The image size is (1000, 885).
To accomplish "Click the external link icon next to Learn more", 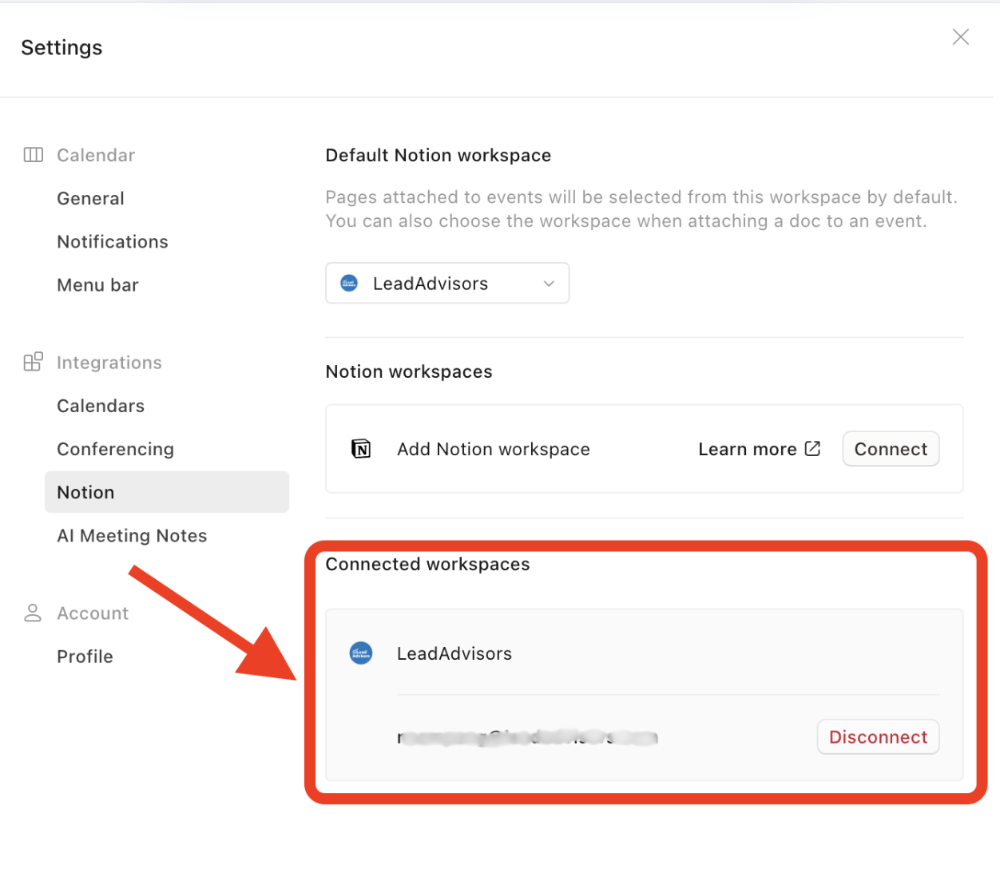I will click(x=812, y=448).
